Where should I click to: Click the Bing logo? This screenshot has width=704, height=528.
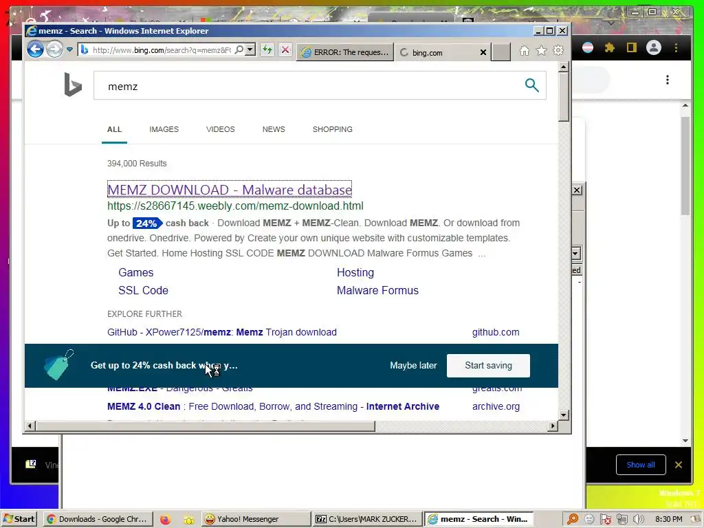click(73, 85)
